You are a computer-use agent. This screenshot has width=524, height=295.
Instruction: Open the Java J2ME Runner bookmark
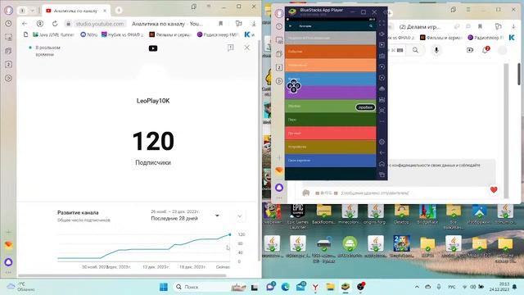click(53, 34)
